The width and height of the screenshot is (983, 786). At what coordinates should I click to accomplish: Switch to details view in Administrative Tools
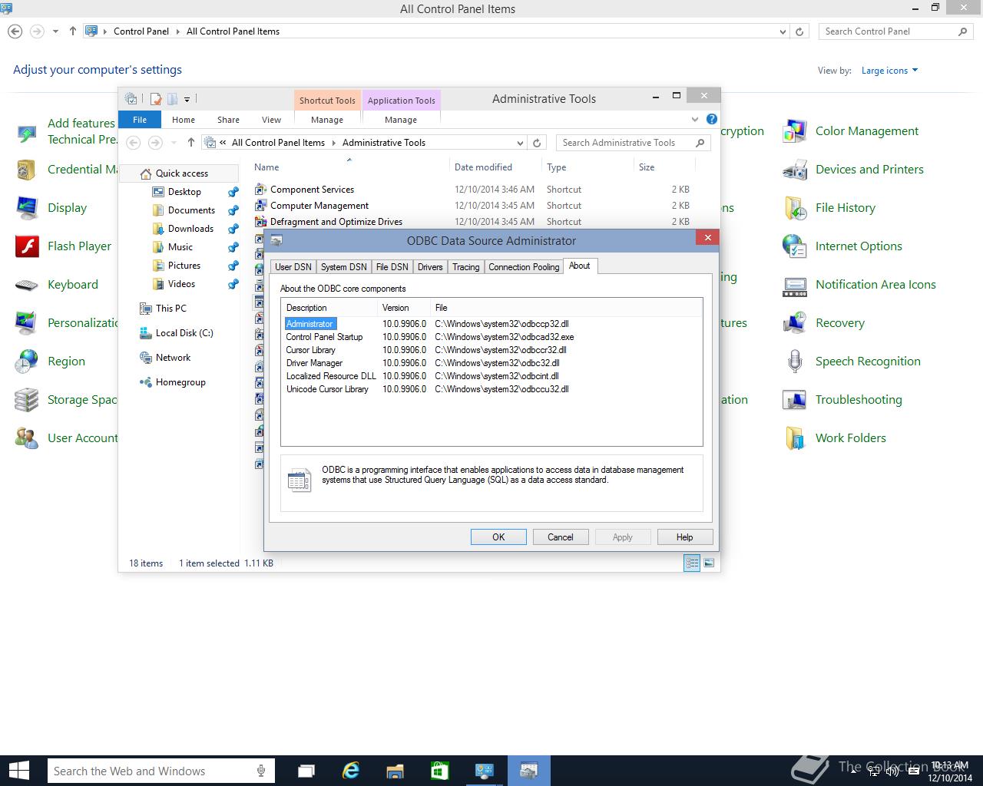pos(692,563)
